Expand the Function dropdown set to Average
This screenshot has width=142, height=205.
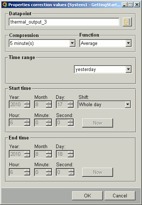(x=129, y=43)
